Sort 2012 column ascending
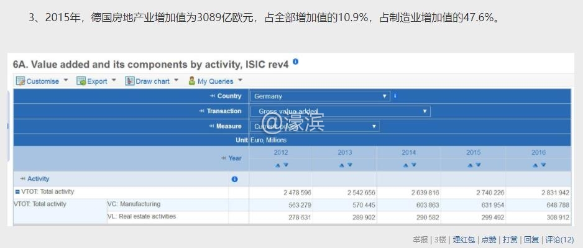 pos(277,165)
